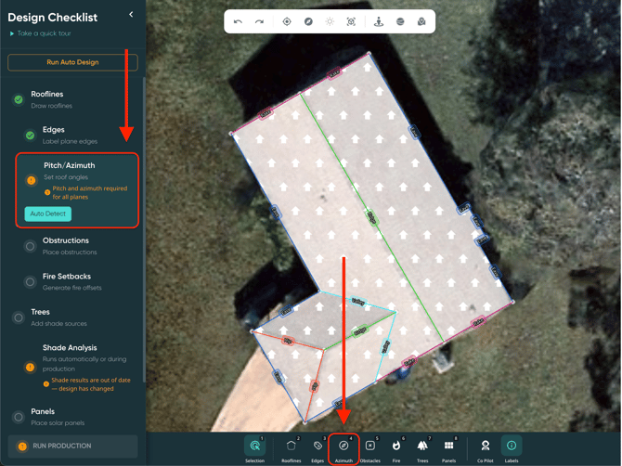Click Take a quick tour link

41,33
